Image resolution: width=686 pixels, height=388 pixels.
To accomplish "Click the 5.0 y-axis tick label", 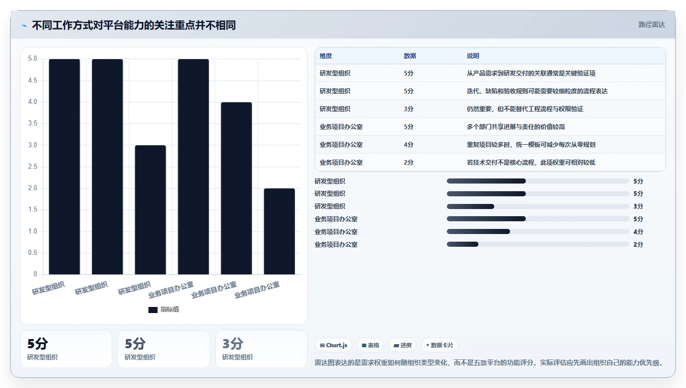I will click(33, 59).
